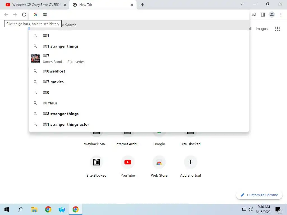The image size is (287, 215).
Task: Click the active Chrome taskbar icon
Action: (76, 209)
